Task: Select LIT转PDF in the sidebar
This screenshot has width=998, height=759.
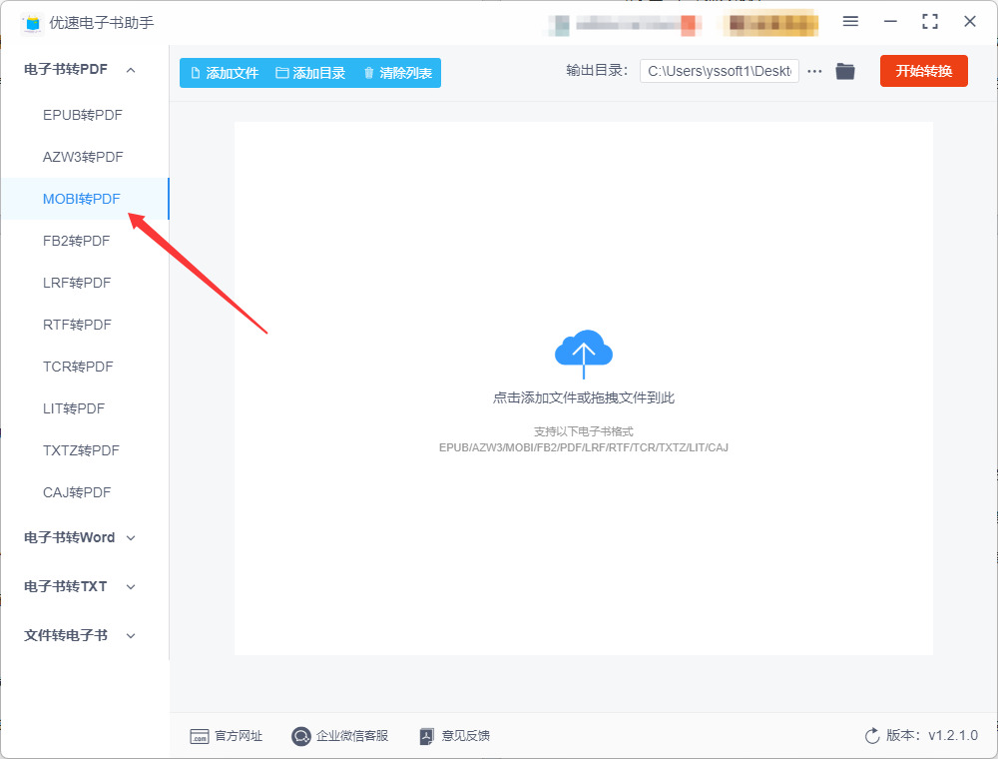Action: [85, 408]
